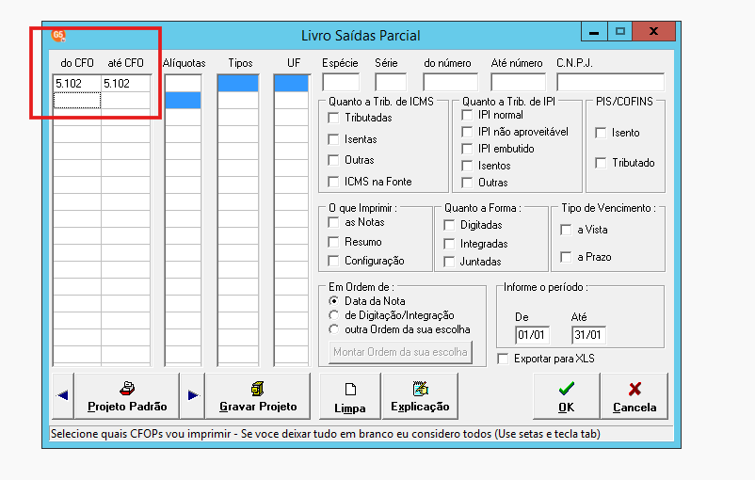Close the Livro Saídas Parcial window
Image resolution: width=755 pixels, height=480 pixels.
point(654,32)
